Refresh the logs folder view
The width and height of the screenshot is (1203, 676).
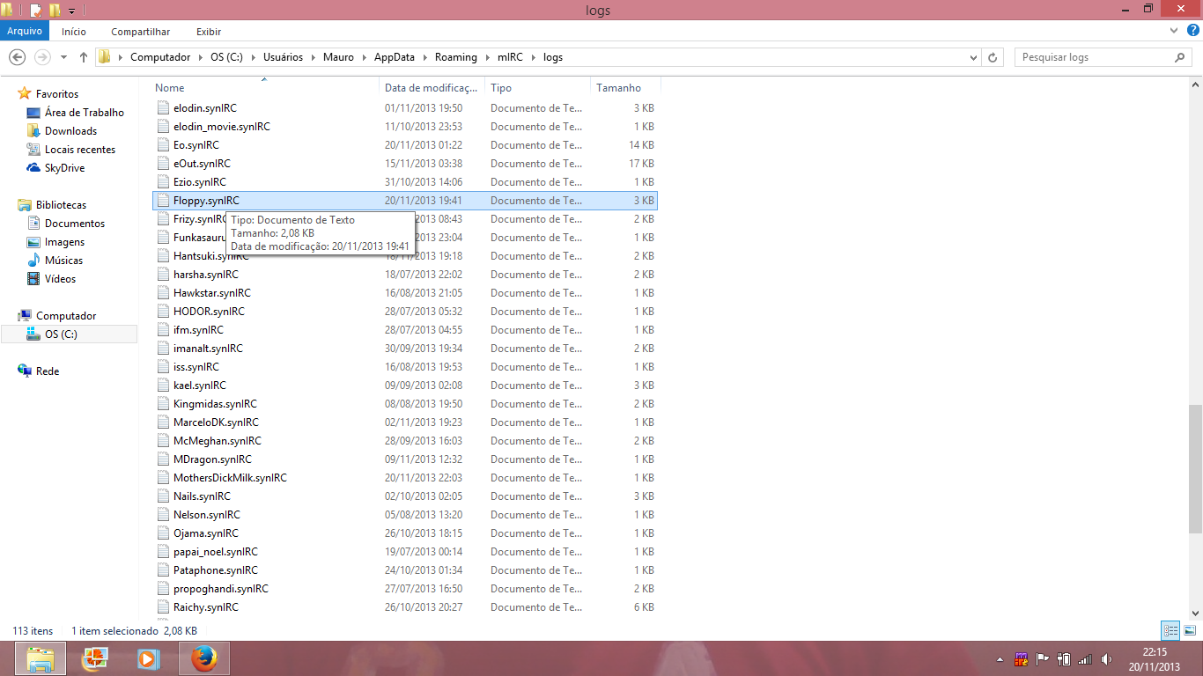tap(993, 57)
